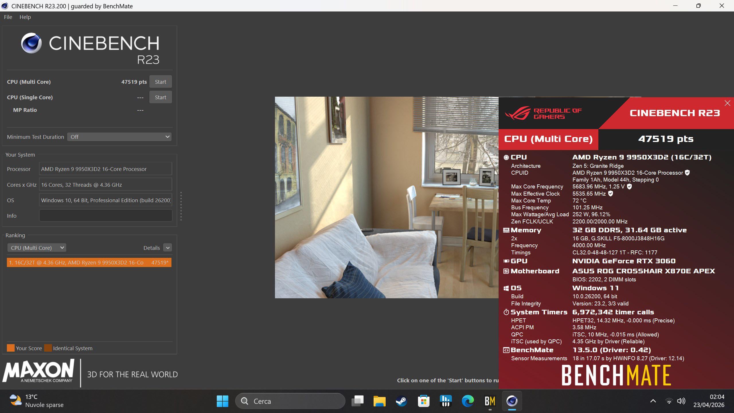
Task: Open the Windows Start menu
Action: pos(222,401)
